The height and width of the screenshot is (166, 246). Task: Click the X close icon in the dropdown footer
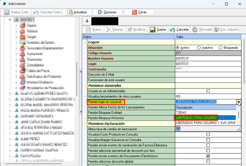(x=178, y=128)
